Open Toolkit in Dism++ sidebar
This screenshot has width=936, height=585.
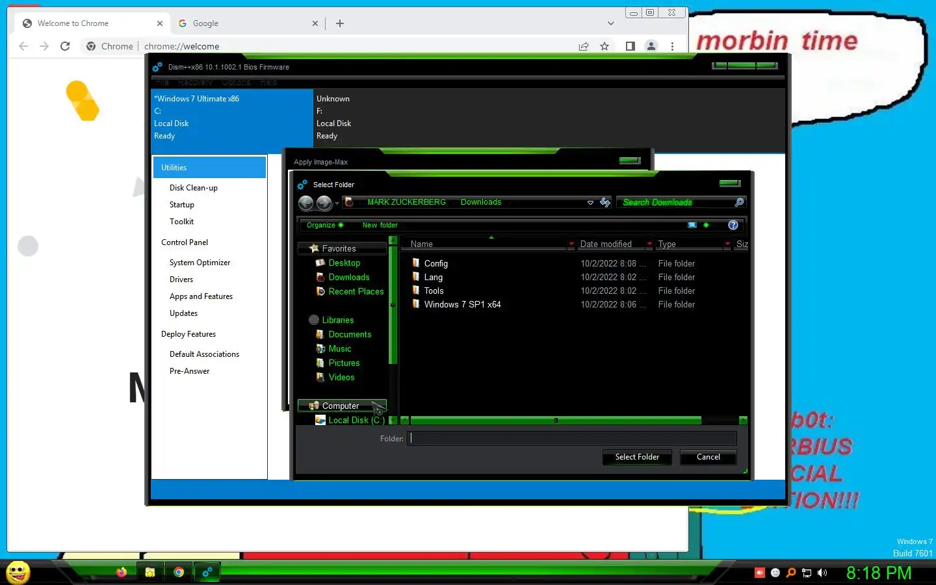(181, 222)
